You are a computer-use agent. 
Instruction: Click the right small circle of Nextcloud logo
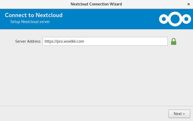point(186,19)
